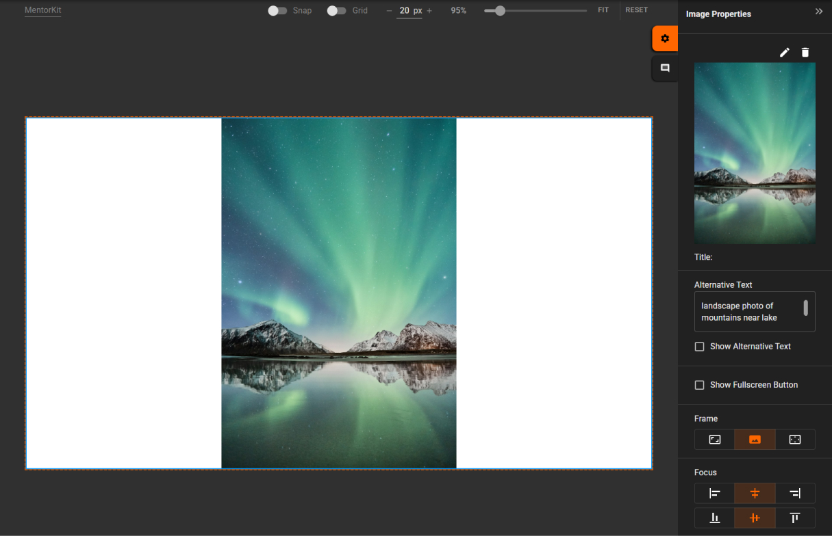Click the zoom slider handle
Image resolution: width=832 pixels, height=536 pixels.
[500, 10]
